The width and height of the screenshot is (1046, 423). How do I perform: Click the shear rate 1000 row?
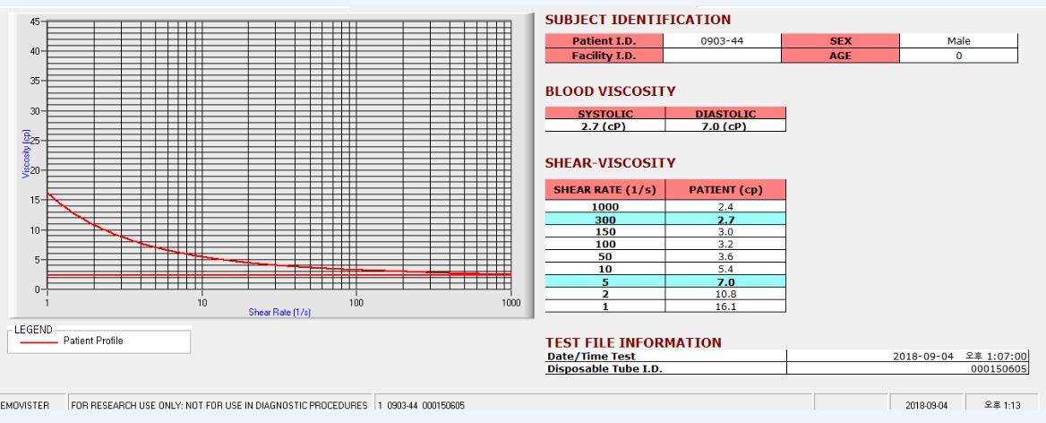(x=665, y=207)
